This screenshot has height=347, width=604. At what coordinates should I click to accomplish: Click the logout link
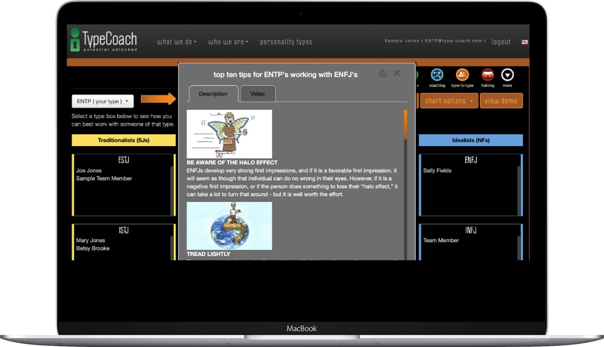(x=501, y=42)
